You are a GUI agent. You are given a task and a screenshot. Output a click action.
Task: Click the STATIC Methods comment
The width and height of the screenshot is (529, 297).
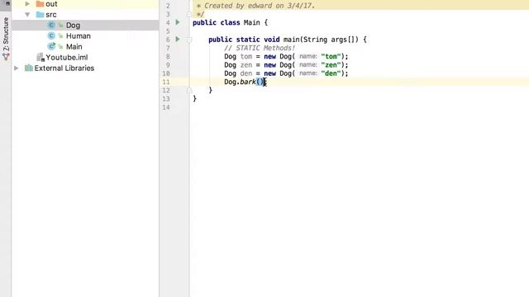(260, 48)
